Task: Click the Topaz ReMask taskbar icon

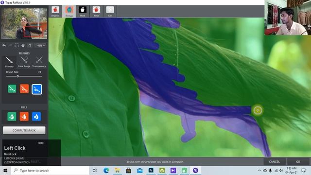Action: point(195,171)
